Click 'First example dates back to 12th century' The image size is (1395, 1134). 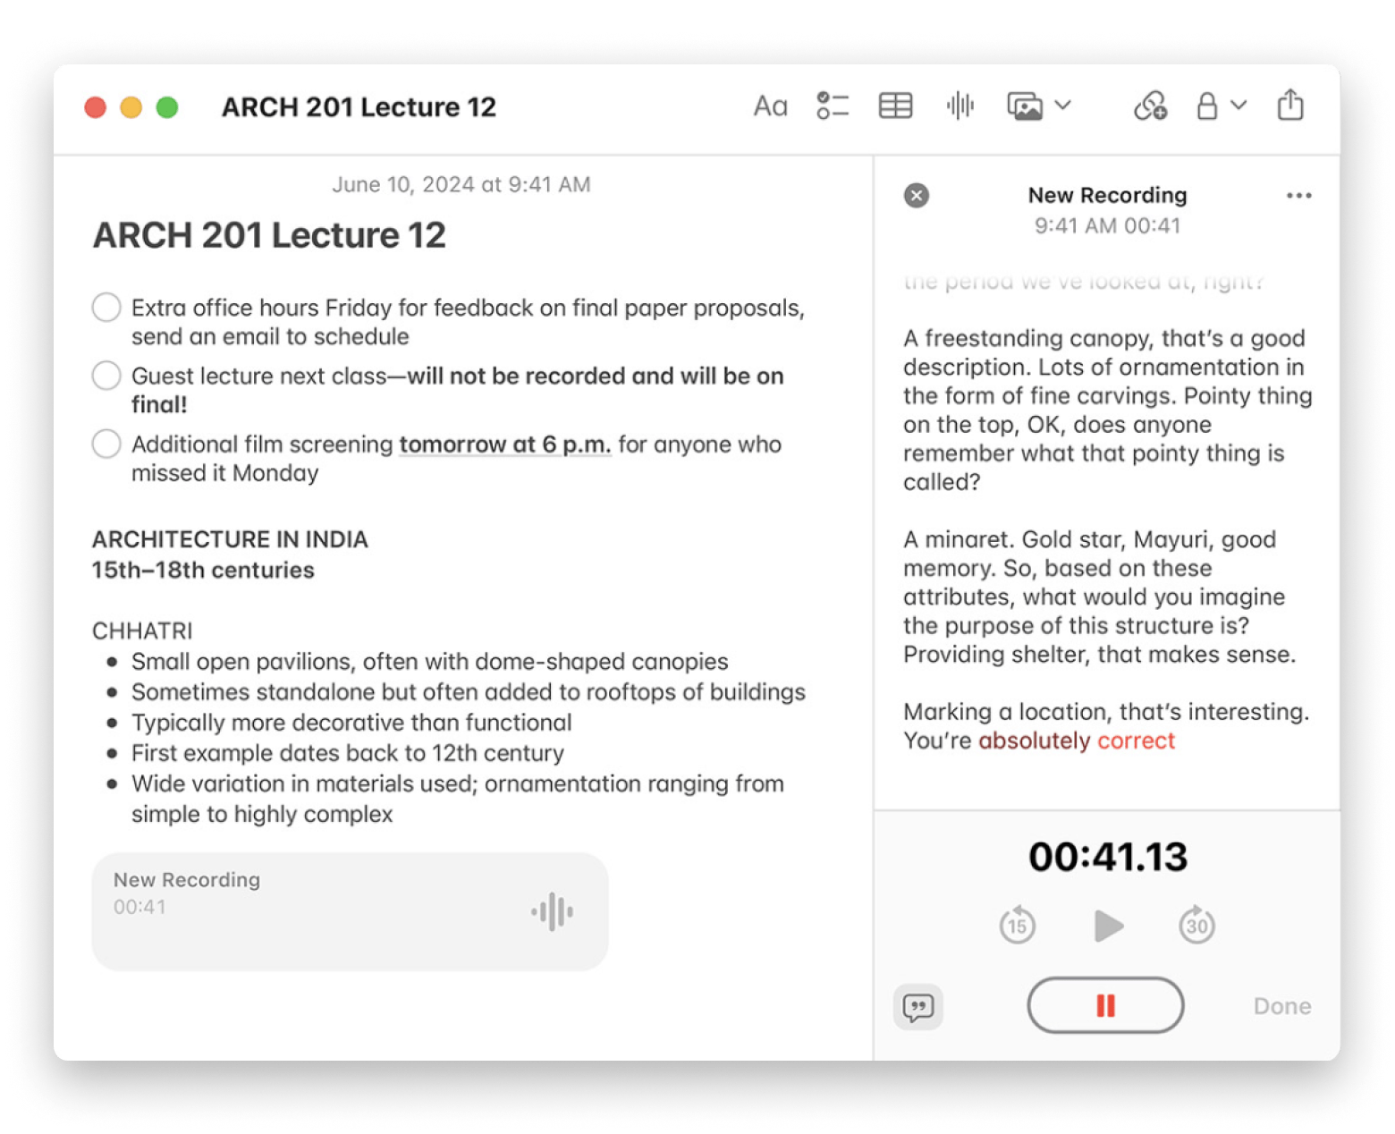tap(348, 753)
